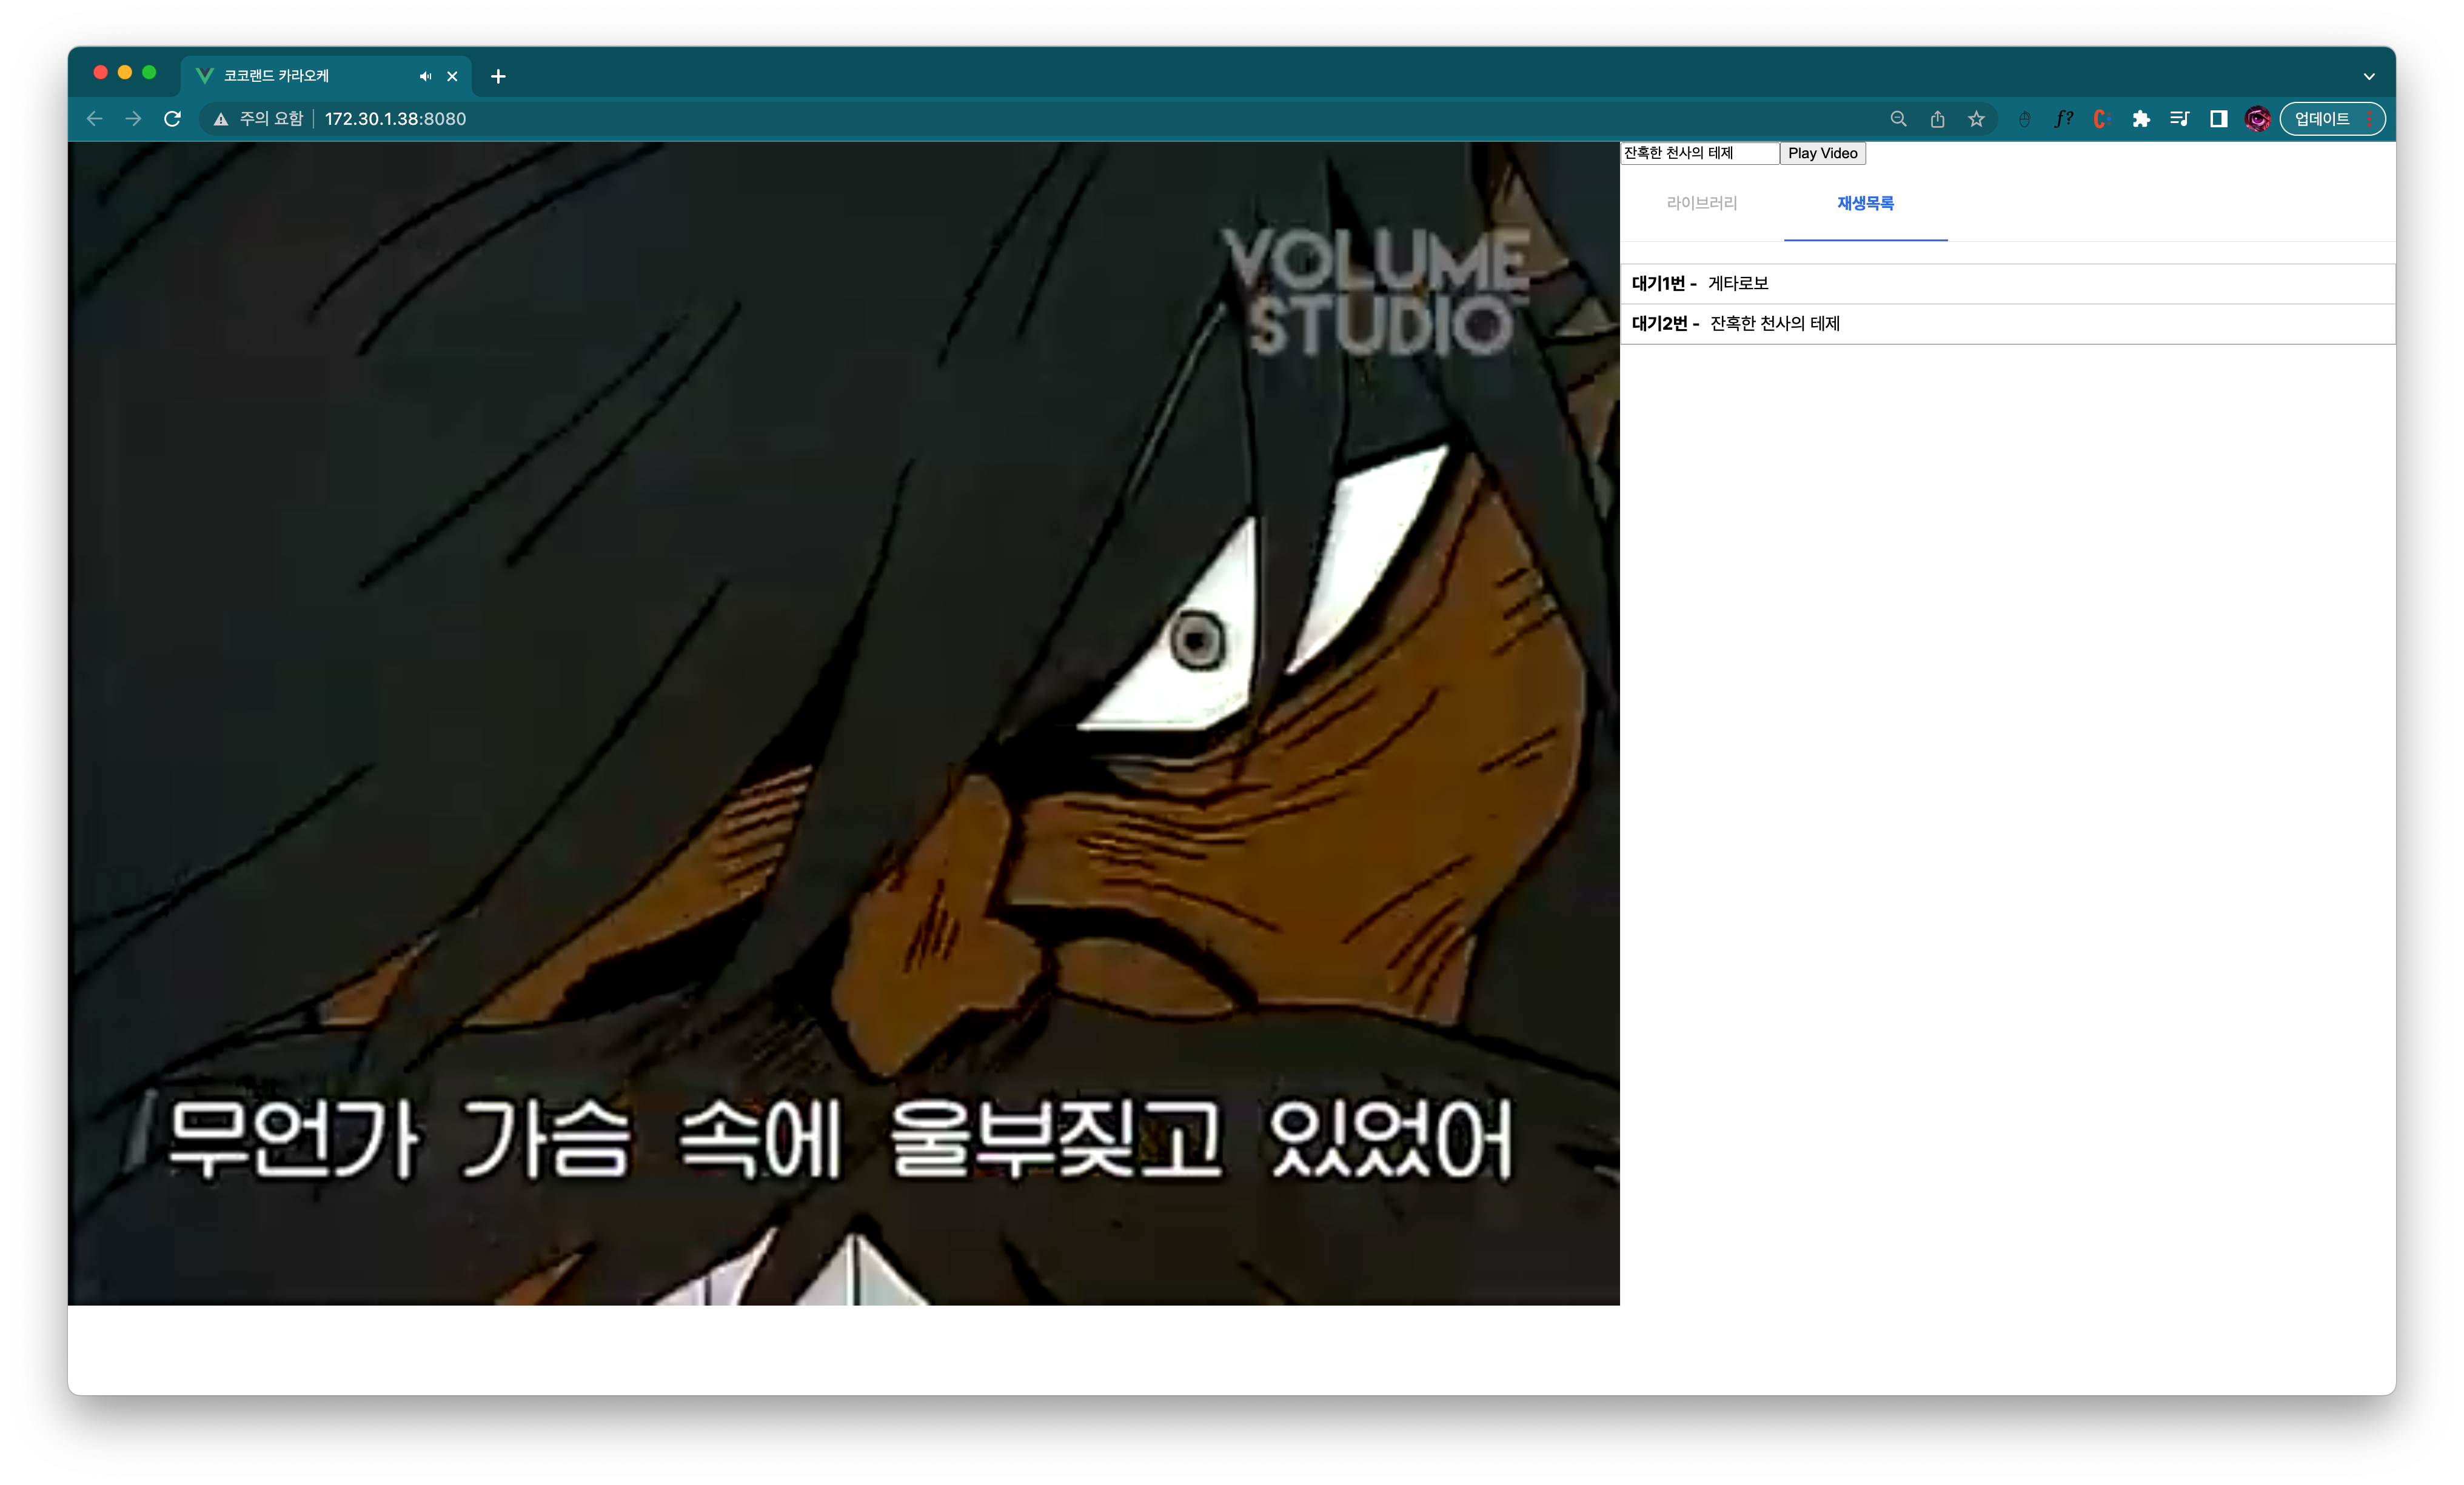Image resolution: width=2464 pixels, height=1485 pixels.
Task: Focus the song title input field
Action: point(1700,153)
